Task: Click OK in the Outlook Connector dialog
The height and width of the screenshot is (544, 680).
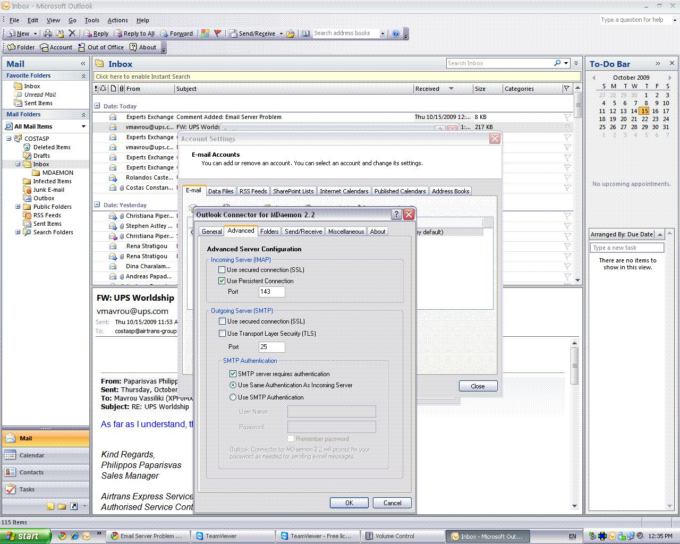Action: pyautogui.click(x=349, y=503)
